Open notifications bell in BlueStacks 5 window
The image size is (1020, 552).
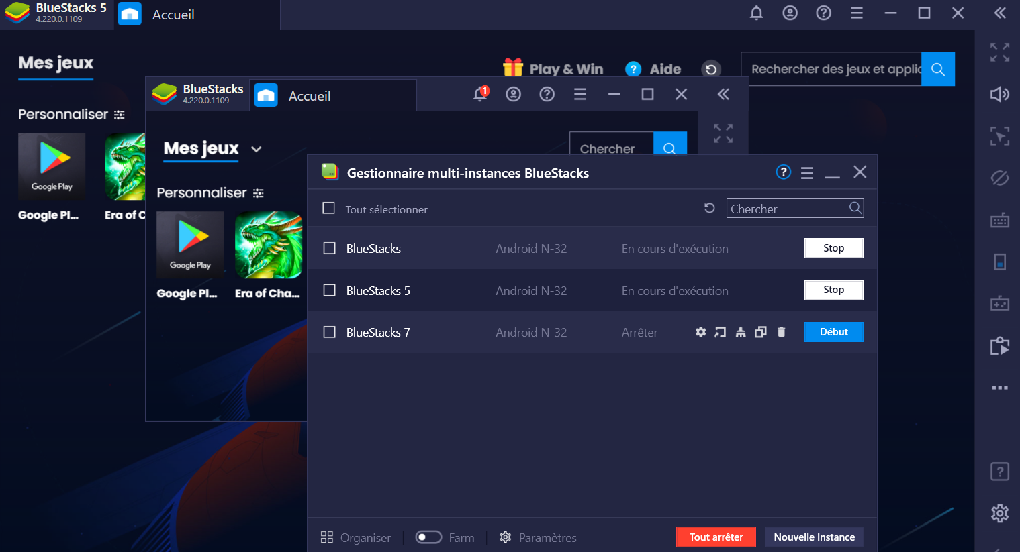click(x=756, y=13)
